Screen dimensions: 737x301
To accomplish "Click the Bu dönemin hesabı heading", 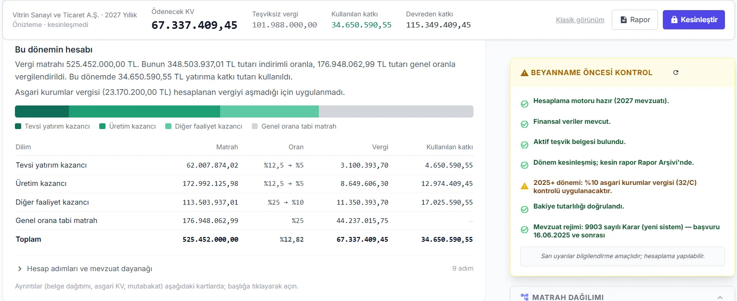I will pyautogui.click(x=54, y=50).
